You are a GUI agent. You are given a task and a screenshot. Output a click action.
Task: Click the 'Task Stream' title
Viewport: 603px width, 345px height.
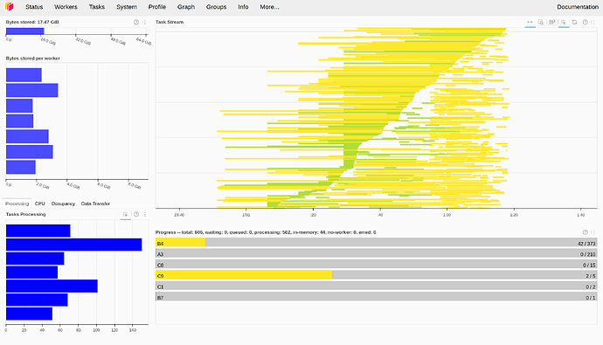click(170, 22)
